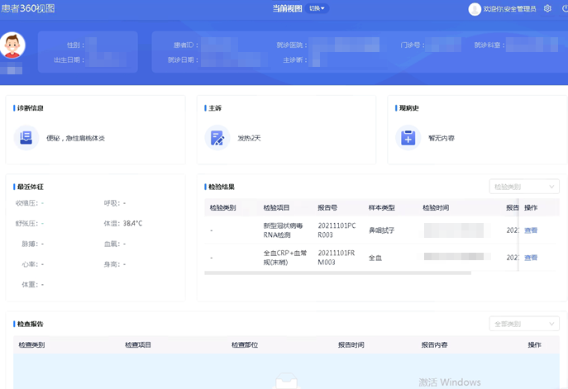View the 新型冠状病毒RNA检测 report via 查看
Viewport: 568px width, 389px height.
[x=531, y=230]
